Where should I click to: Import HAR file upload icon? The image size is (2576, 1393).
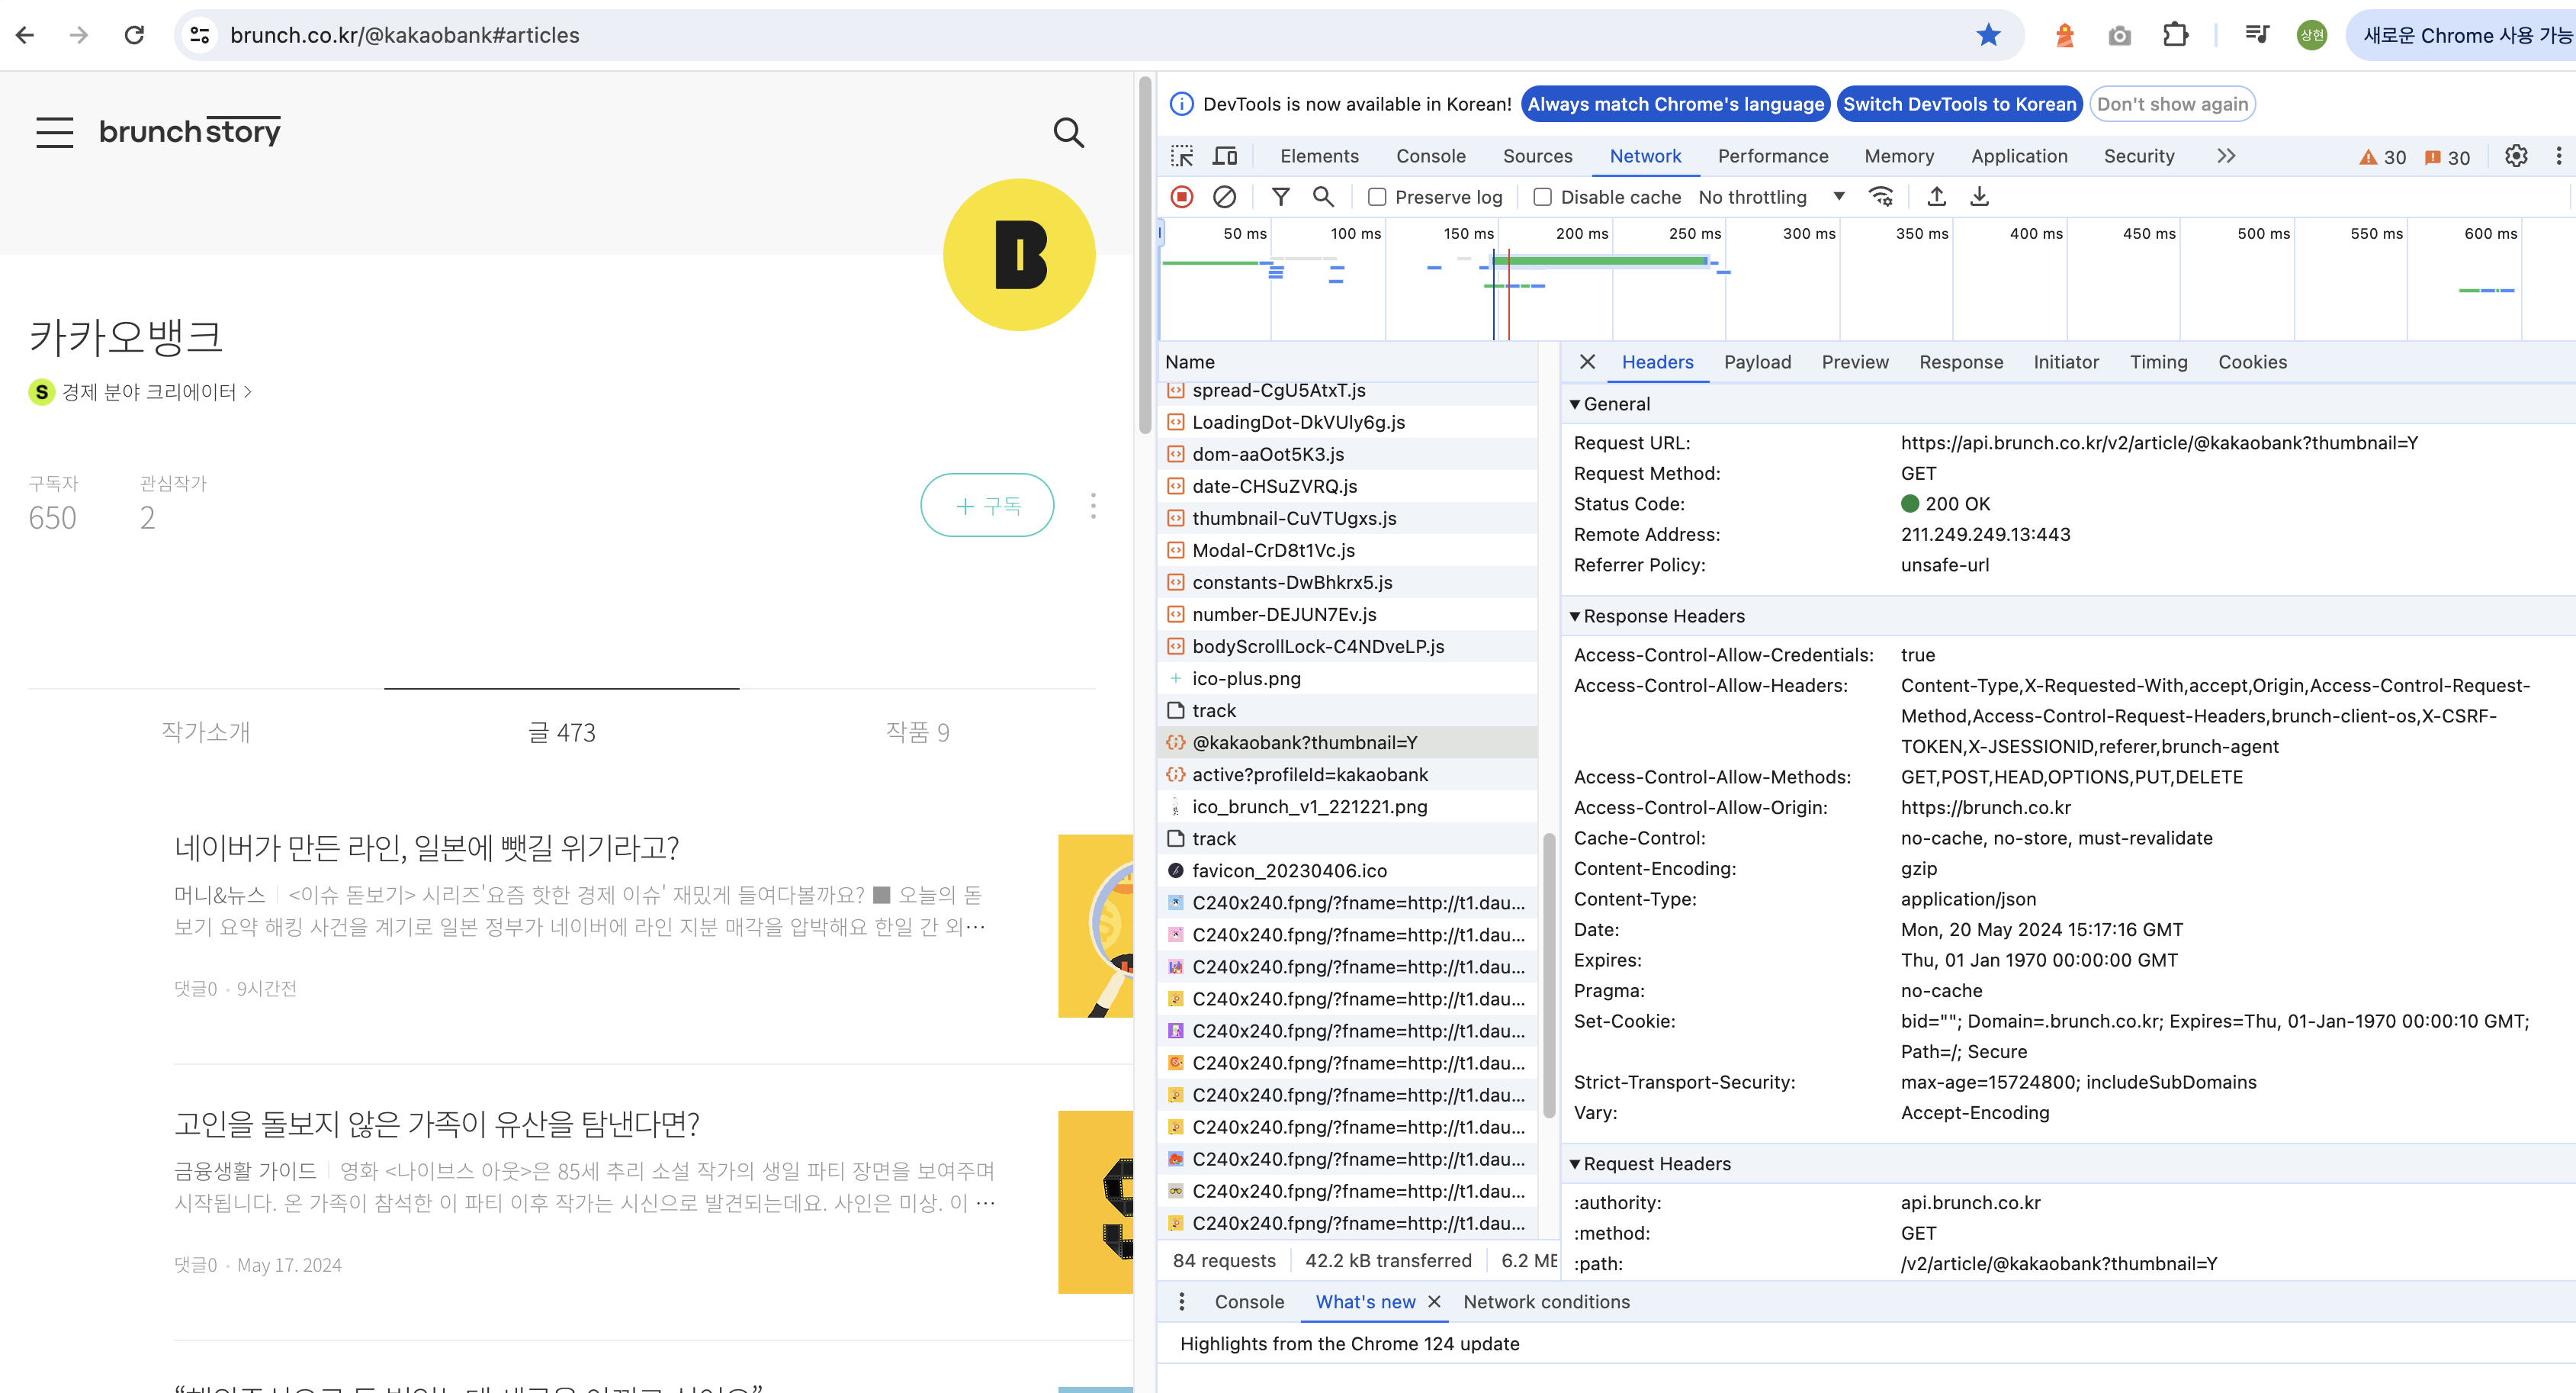[x=1936, y=197]
